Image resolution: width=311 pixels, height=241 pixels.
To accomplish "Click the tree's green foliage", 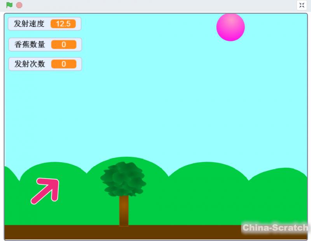I will click(x=123, y=179).
